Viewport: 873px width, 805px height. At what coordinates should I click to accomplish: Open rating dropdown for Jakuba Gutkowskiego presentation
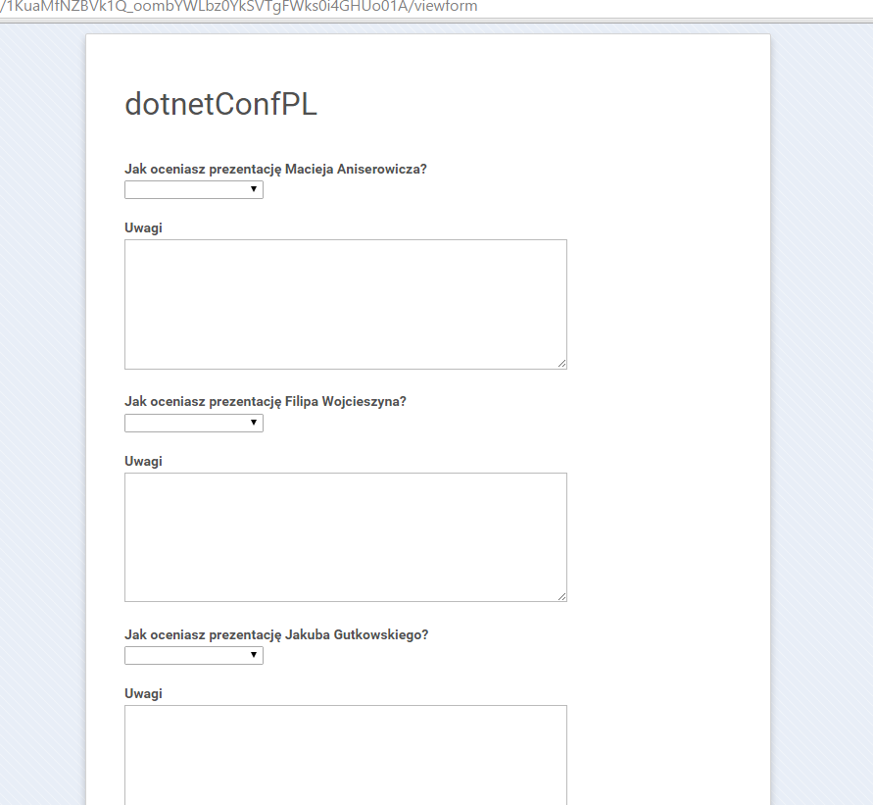coord(194,655)
